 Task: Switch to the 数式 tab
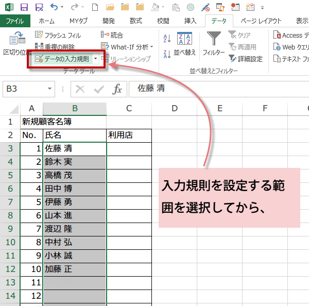136,21
